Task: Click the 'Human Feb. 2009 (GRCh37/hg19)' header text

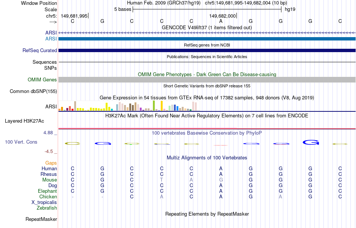Action: (164, 3)
